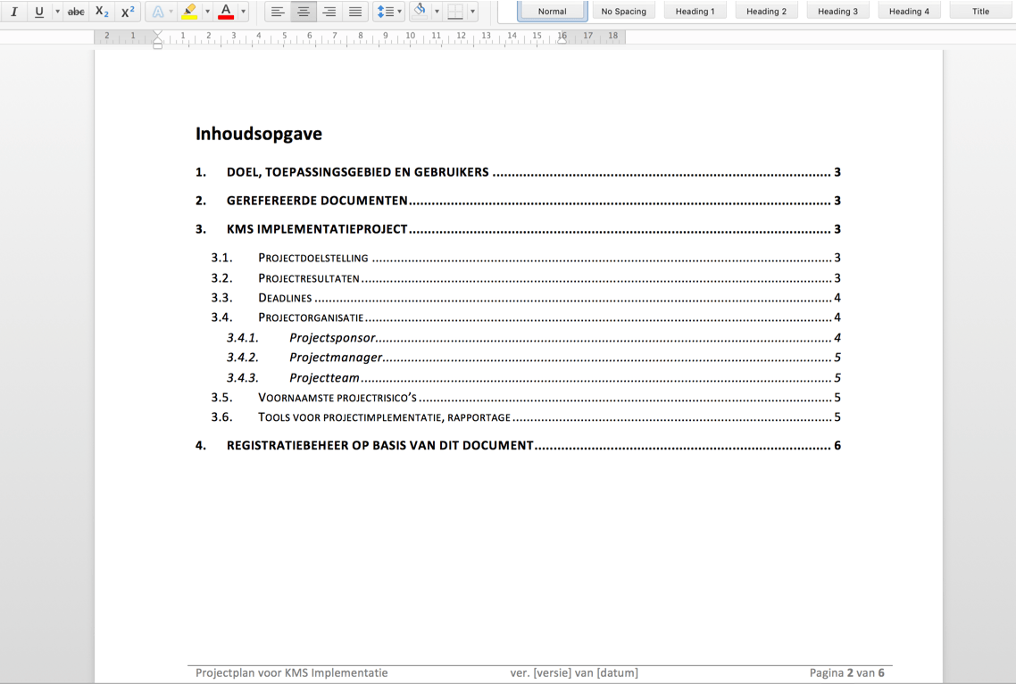Image resolution: width=1016 pixels, height=684 pixels.
Task: Switch to the No Spacing style
Action: [x=623, y=11]
